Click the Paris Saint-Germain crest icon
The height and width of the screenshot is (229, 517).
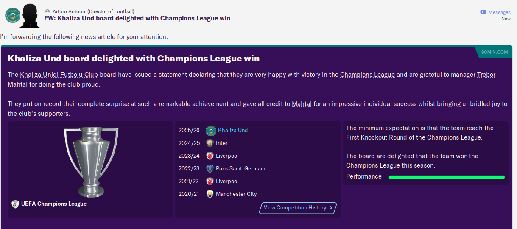click(x=210, y=169)
